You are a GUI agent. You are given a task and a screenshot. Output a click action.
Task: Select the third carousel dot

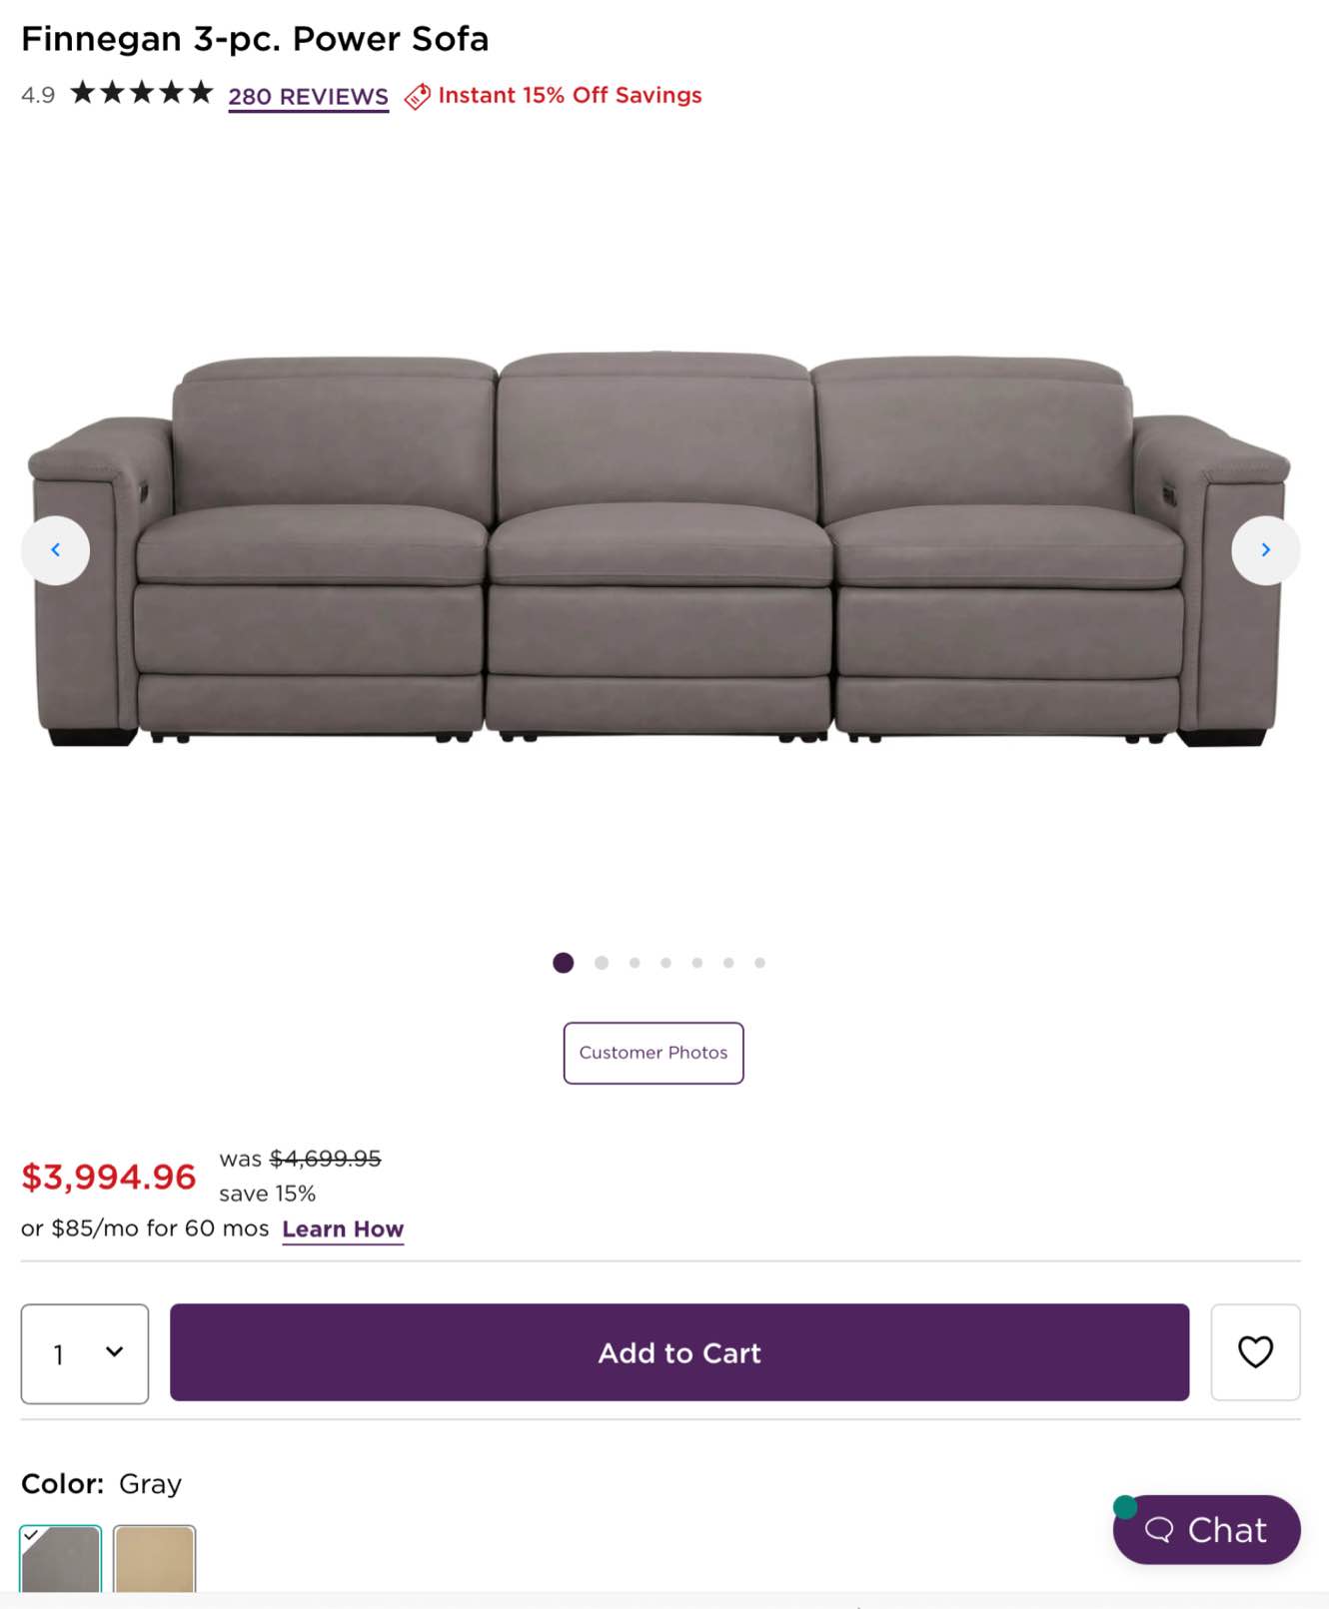coord(635,963)
